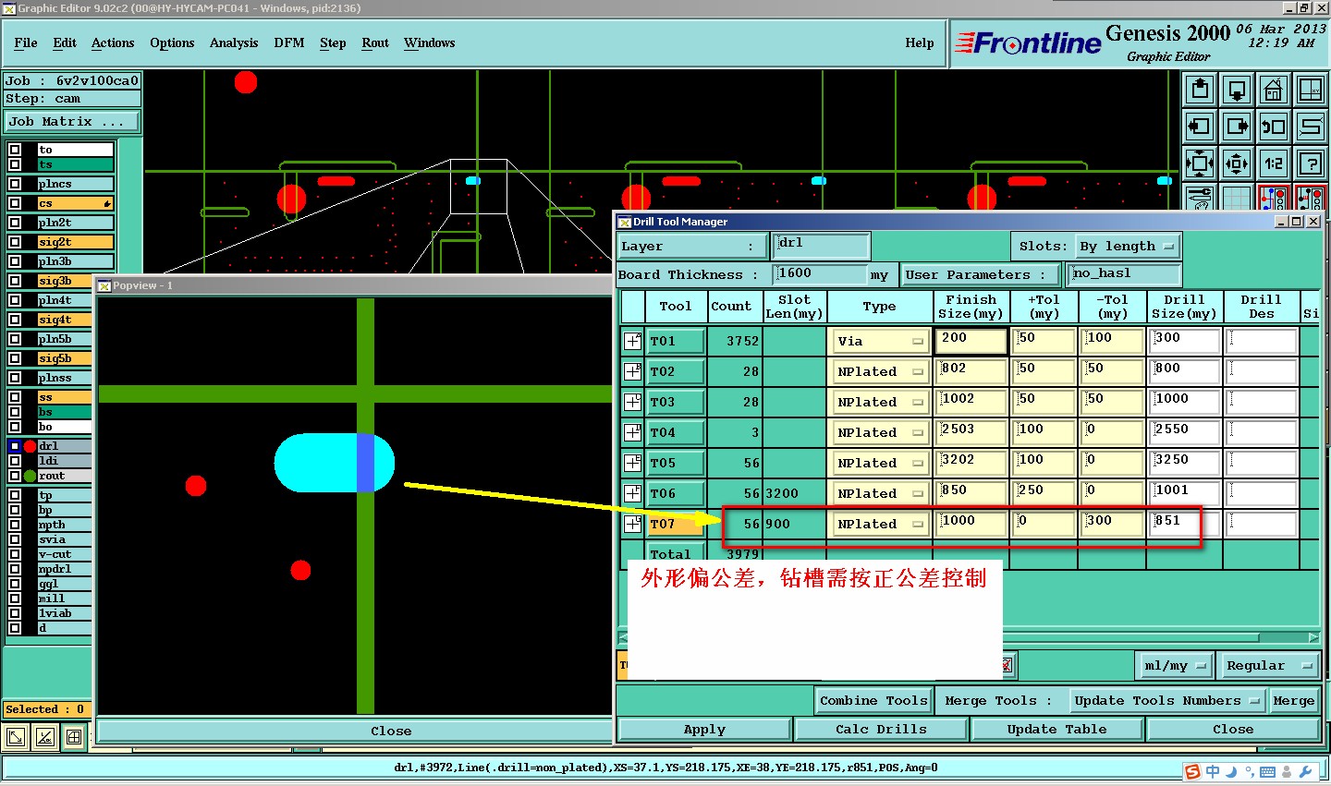Click the pan down view icon
Viewport: 1331px width, 786px height.
point(1237,90)
